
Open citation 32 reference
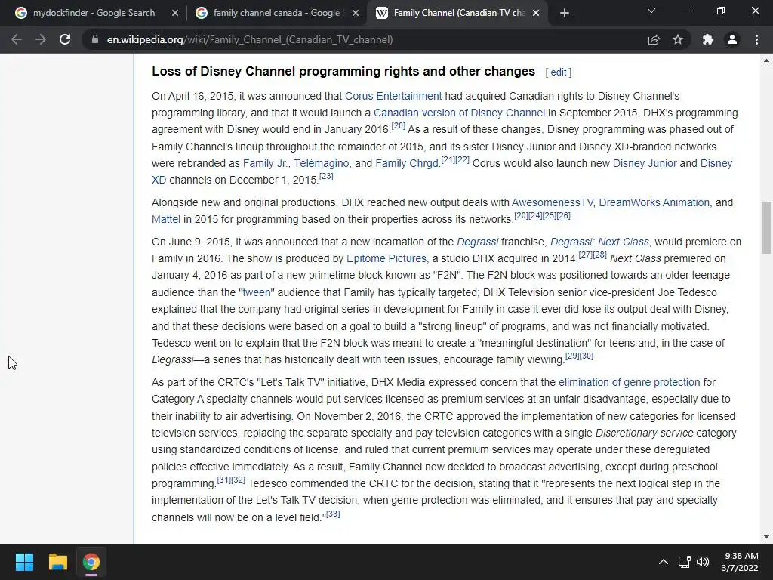(238, 480)
